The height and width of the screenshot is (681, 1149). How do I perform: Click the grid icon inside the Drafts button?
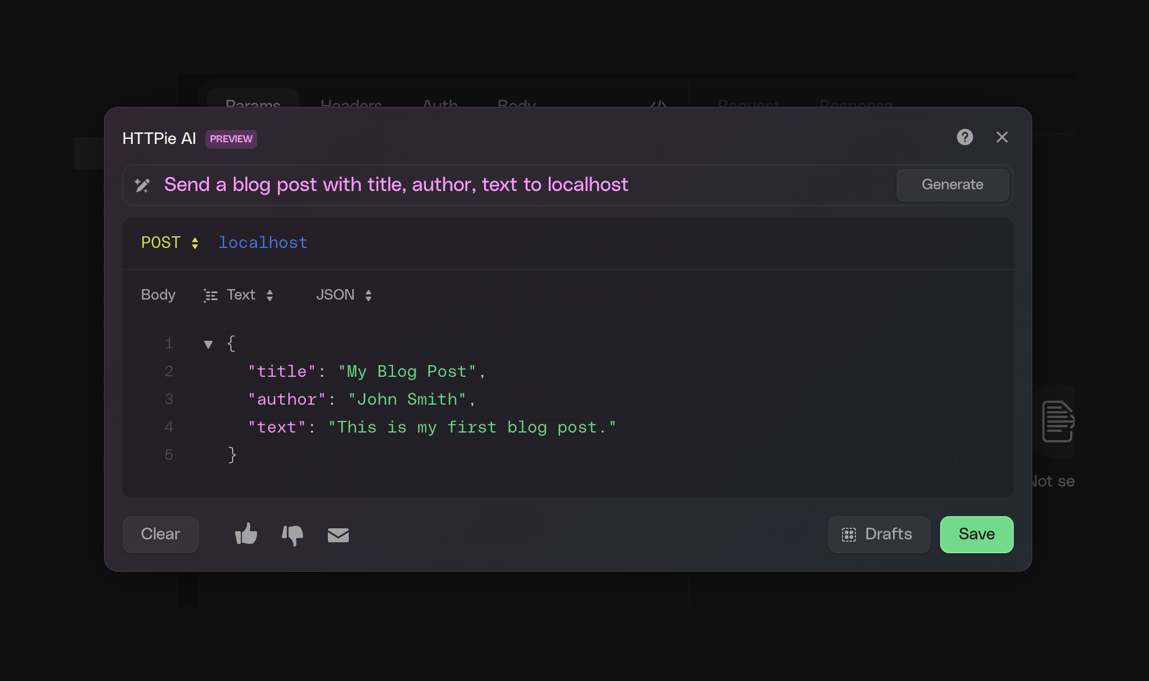click(849, 534)
